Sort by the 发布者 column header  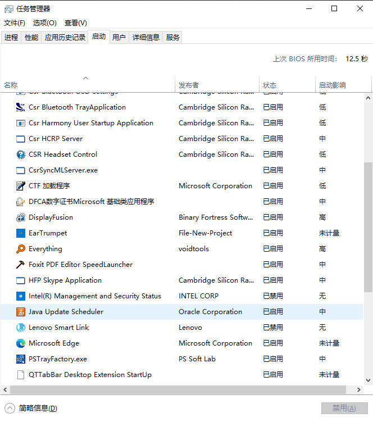pos(217,84)
